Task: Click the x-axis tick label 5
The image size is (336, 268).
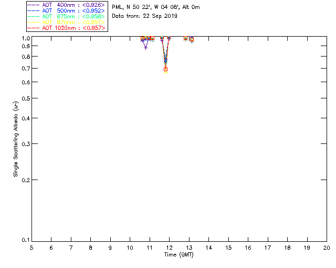Action: (x=31, y=248)
